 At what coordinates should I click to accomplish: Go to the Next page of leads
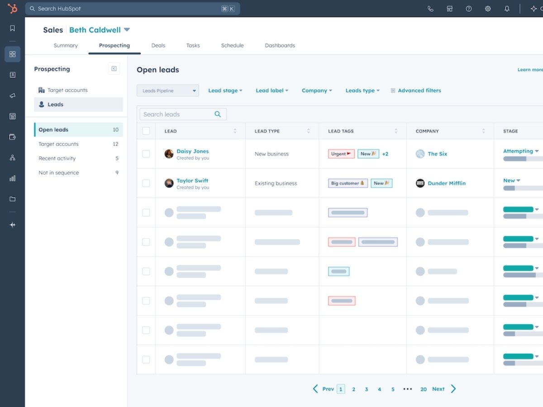pos(444,389)
